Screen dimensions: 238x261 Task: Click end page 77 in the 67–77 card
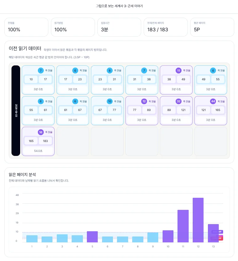pos(114,110)
